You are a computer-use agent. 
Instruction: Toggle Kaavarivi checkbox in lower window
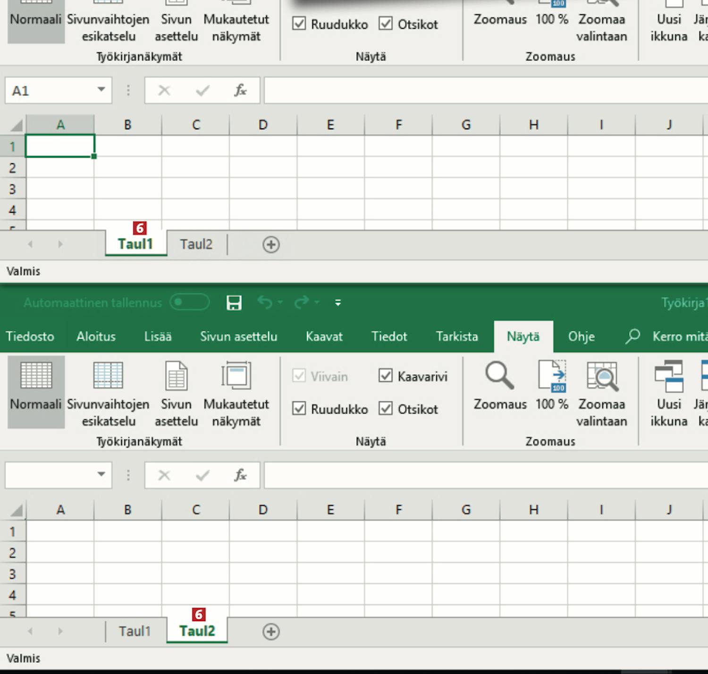386,376
